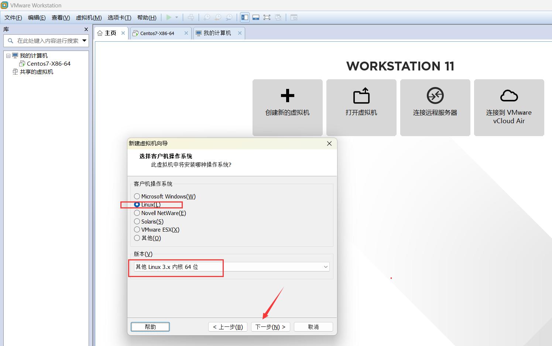Switch to the Centos7-X86-64 tab
The height and width of the screenshot is (346, 552).
[x=161, y=33]
